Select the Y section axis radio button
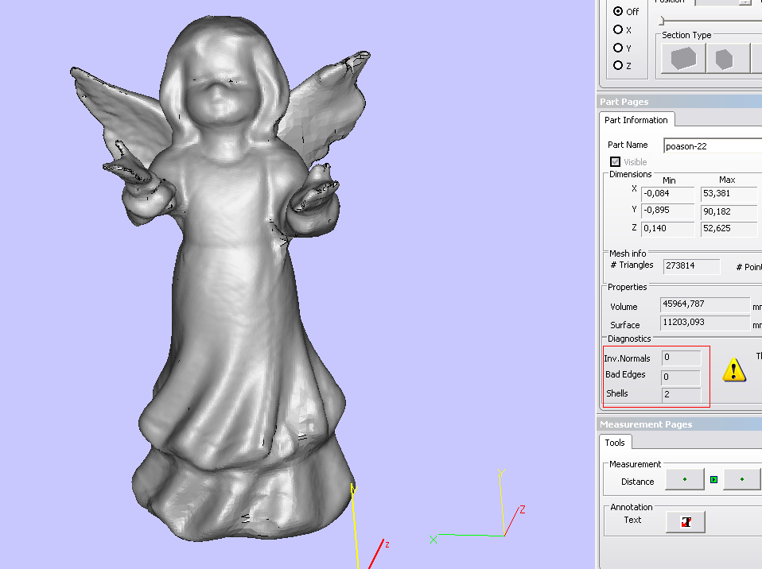 (x=618, y=48)
